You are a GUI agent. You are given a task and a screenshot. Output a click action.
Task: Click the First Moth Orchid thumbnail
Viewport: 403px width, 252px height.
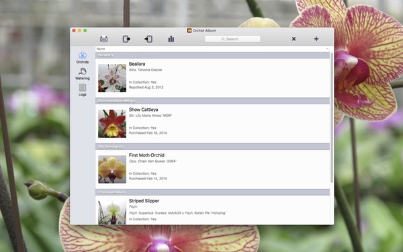tap(112, 169)
